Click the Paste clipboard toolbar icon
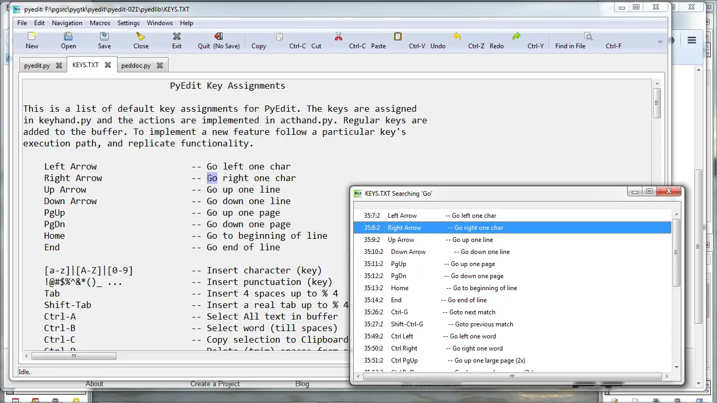Screen dimensions: 717x403 click(398, 36)
